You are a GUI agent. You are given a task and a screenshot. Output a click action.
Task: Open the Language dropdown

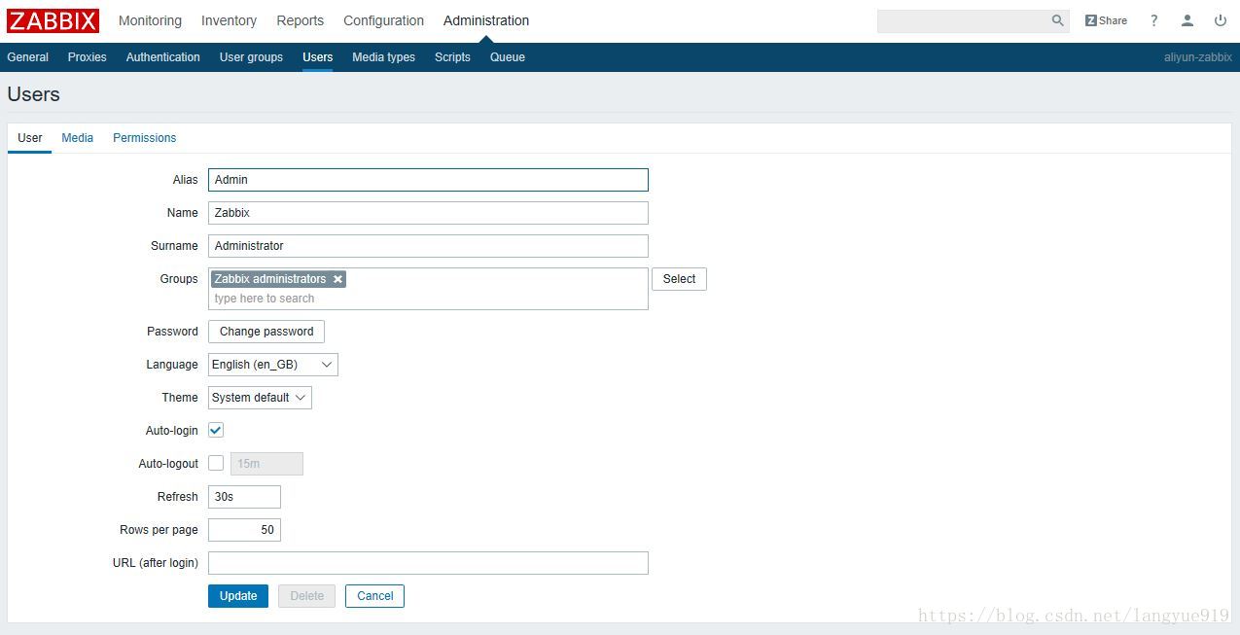pos(273,365)
